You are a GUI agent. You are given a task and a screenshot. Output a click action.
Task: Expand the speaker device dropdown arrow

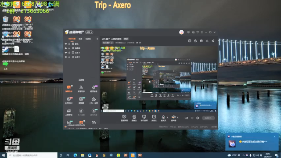pyautogui.click(x=177, y=118)
